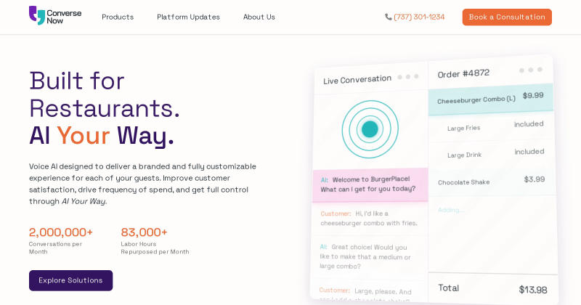The height and width of the screenshot is (305, 581).
Task: Click the Explore Solutions button
Action: click(70, 280)
